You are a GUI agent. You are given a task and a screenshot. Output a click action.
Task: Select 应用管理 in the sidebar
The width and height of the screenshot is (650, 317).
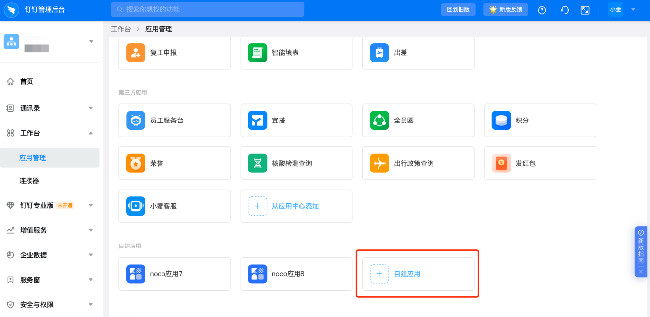(x=50, y=158)
